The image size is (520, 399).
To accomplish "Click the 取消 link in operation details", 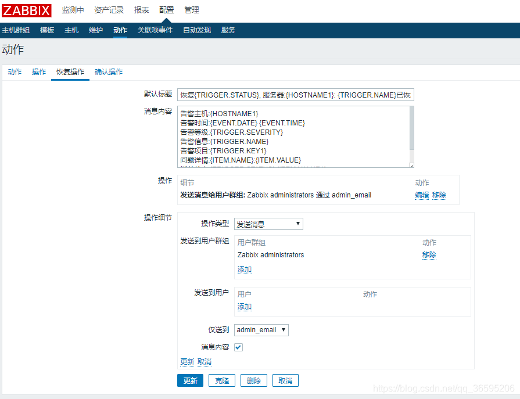I will tap(205, 362).
